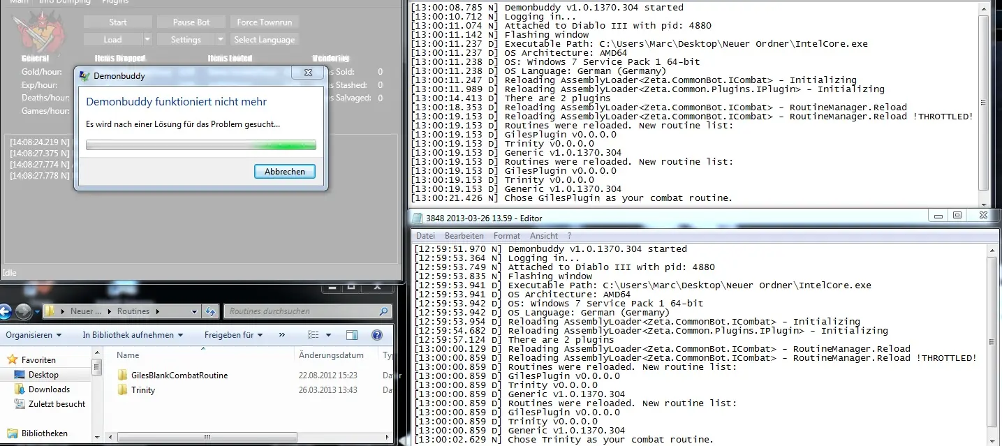Image resolution: width=1002 pixels, height=446 pixels.
Task: Open the Freigeben für menu
Action: point(233,335)
